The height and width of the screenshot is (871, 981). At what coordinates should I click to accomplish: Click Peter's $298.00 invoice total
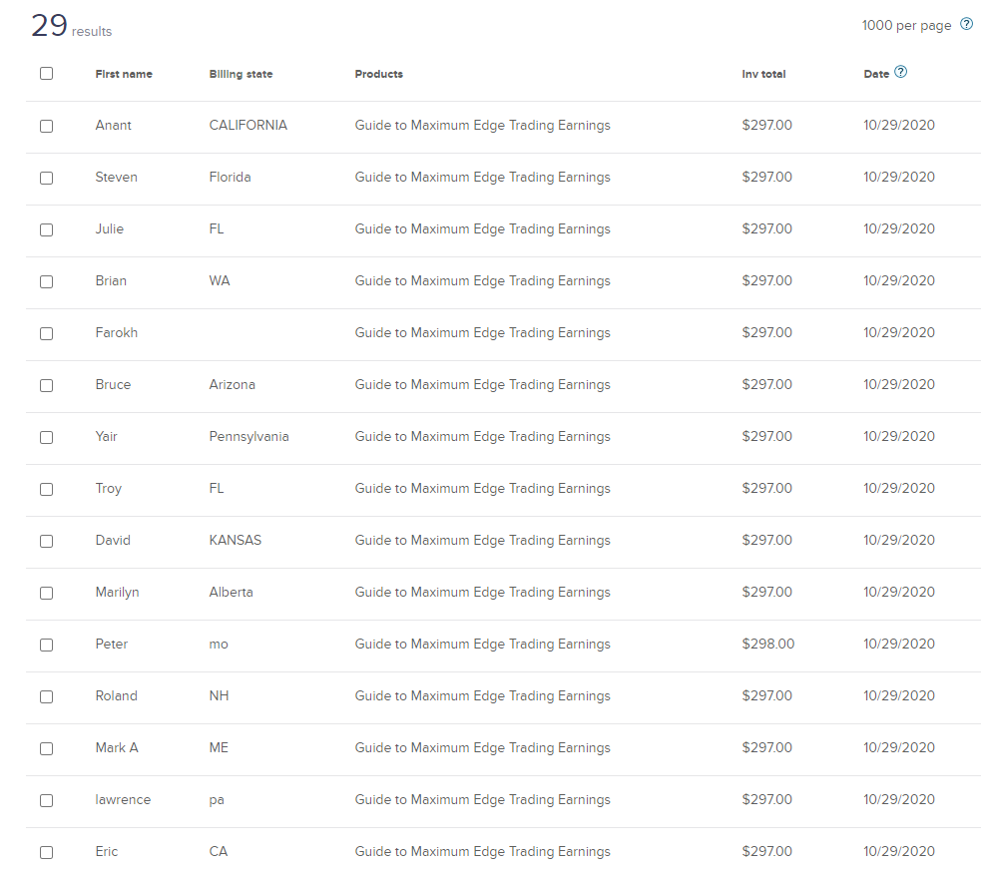tap(767, 645)
